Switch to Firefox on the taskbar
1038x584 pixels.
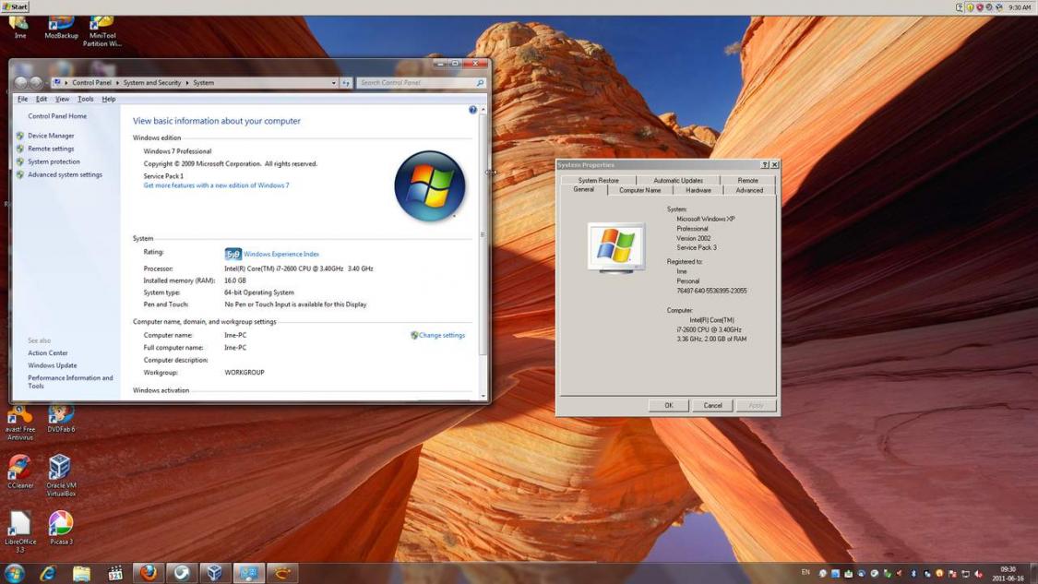[x=149, y=574]
